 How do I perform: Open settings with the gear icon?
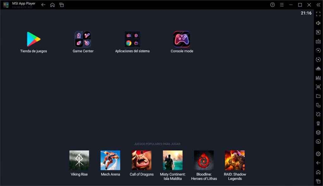pyautogui.click(x=318, y=154)
